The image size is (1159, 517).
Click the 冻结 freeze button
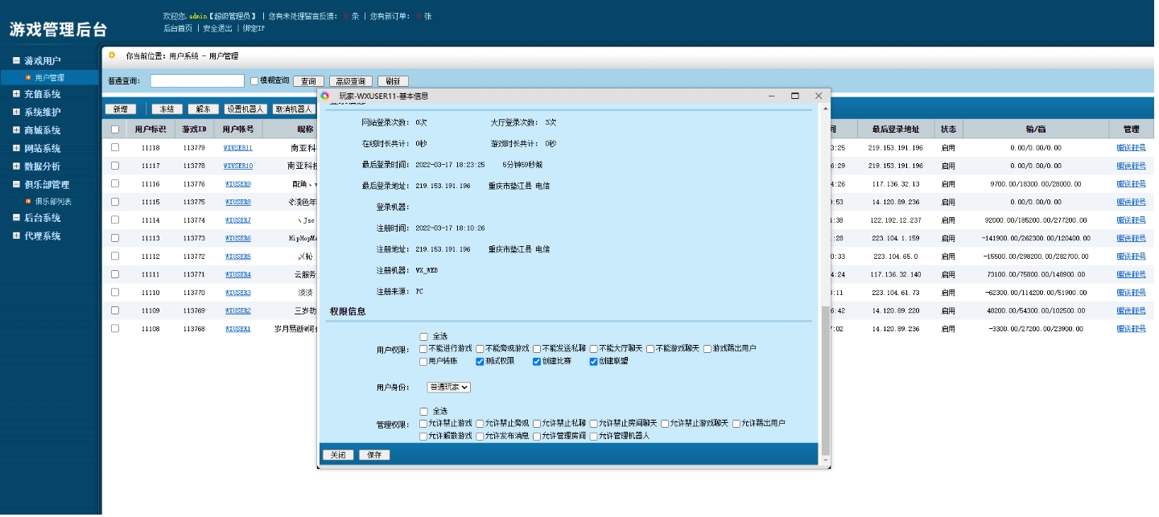pos(167,109)
